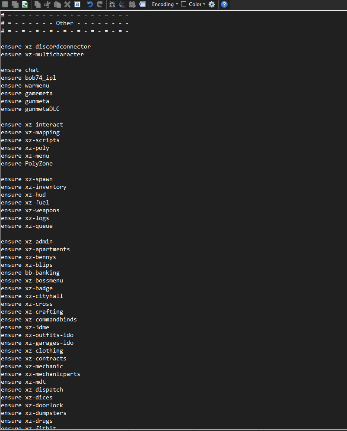
Task: Place cursor on the 'ensure xz-discordconnector' line
Action: pos(46,46)
